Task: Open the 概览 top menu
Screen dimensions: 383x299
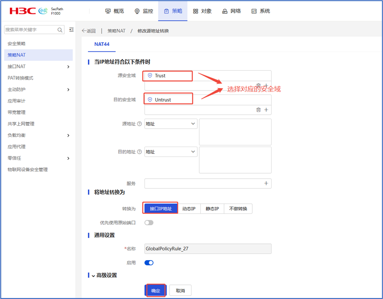Action: click(114, 11)
